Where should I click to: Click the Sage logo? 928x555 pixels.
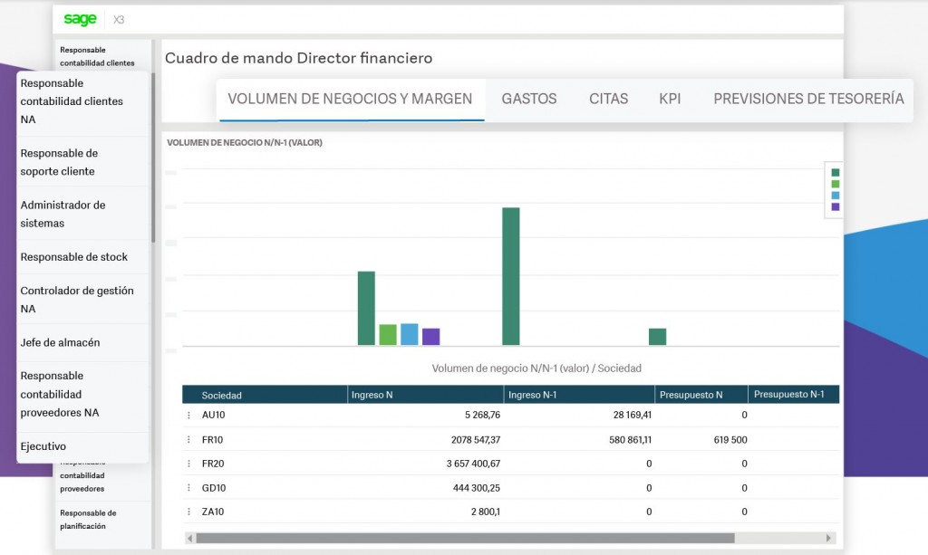[x=80, y=18]
